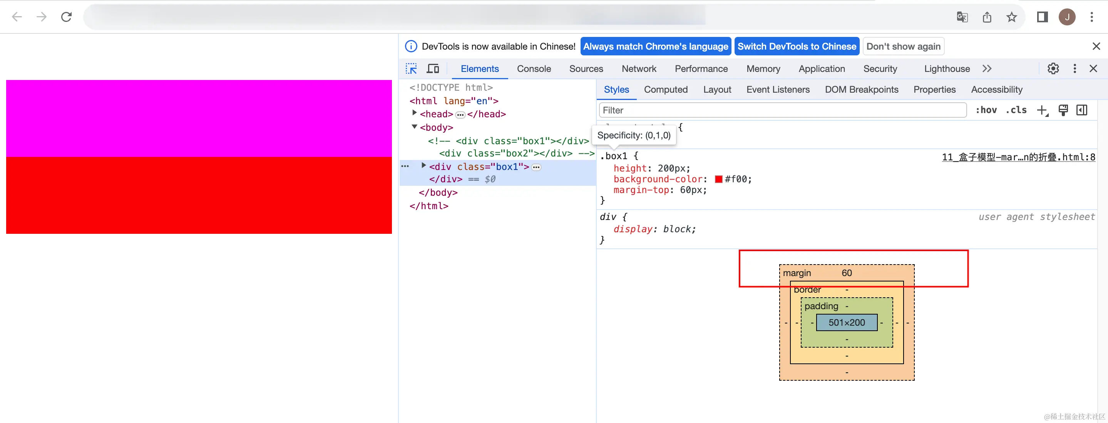Toggle rendering emulations brush icon

point(1063,110)
